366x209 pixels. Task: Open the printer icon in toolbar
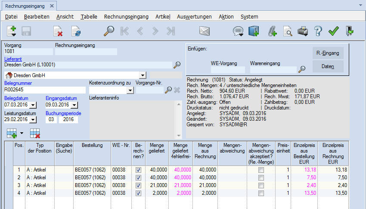pyautogui.click(x=303, y=31)
